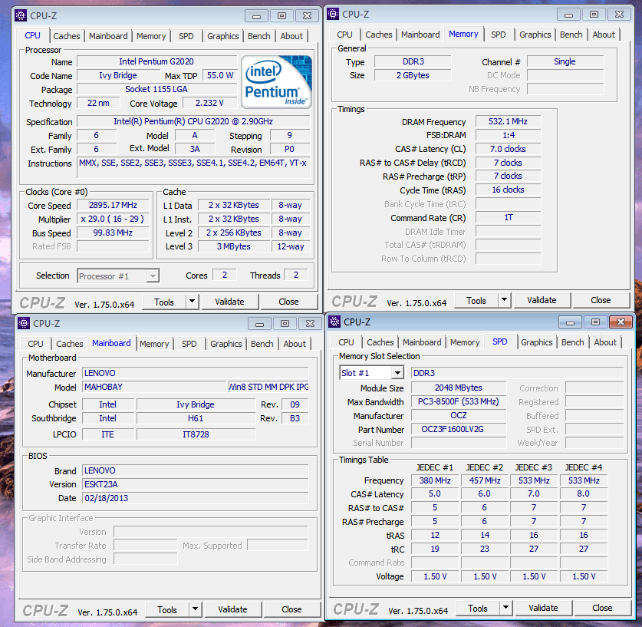Click the CPU-Z app icon in Memory window title bar
Image resolution: width=642 pixels, height=627 pixels.
coord(333,14)
